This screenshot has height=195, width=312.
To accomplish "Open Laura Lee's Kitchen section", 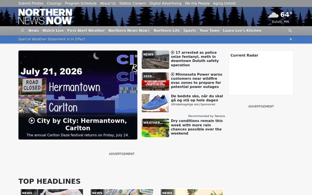I will (242, 31).
